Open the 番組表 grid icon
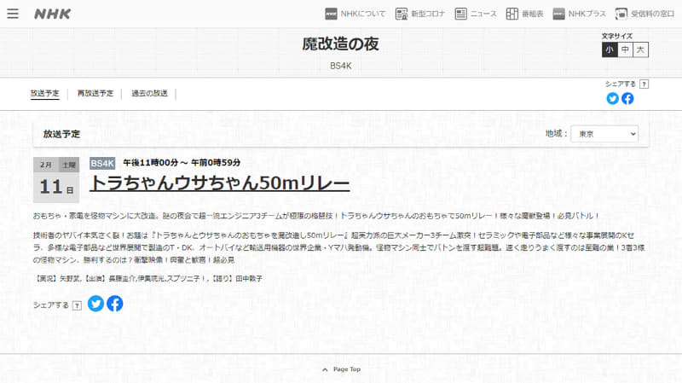This screenshot has width=682, height=383. 512,14
